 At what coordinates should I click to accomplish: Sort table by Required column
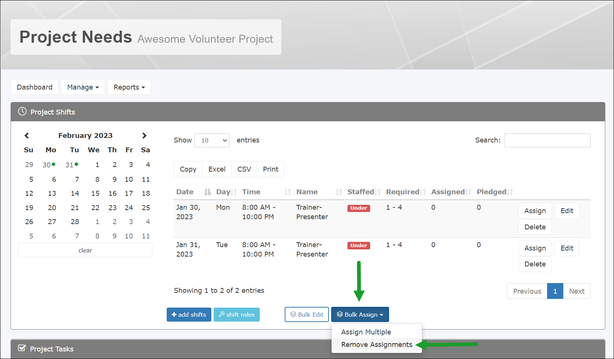[x=406, y=192]
